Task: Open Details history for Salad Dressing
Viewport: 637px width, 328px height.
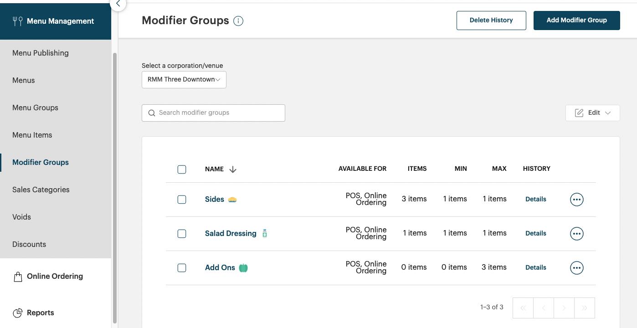Action: (x=535, y=233)
